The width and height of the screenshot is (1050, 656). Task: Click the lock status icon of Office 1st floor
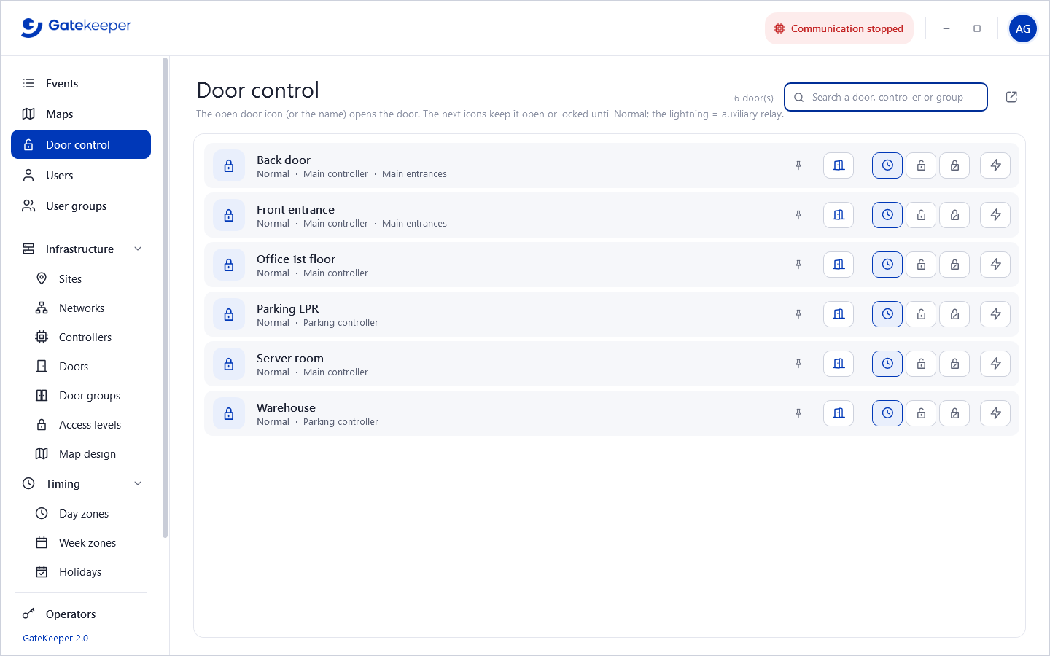click(229, 265)
